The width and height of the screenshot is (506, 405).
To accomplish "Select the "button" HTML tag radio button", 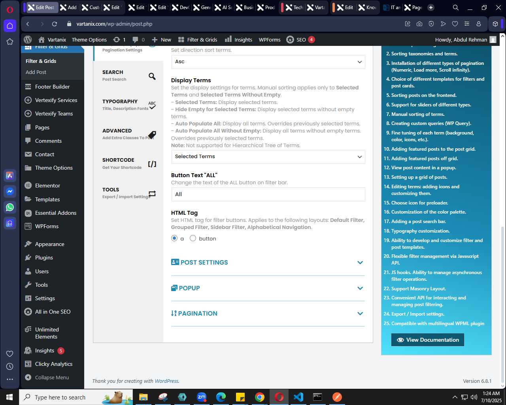I will pos(193,238).
